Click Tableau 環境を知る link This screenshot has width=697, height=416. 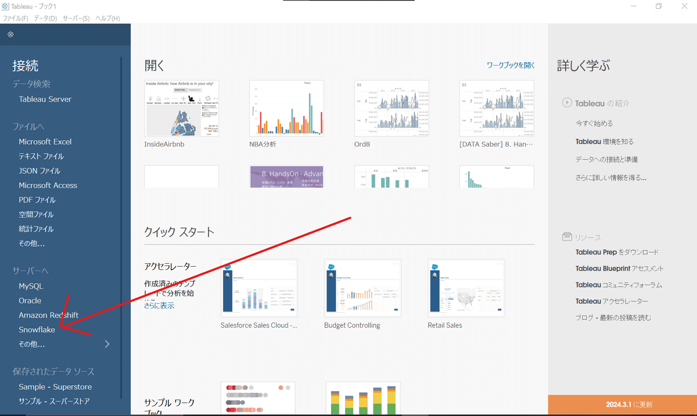[x=605, y=141]
